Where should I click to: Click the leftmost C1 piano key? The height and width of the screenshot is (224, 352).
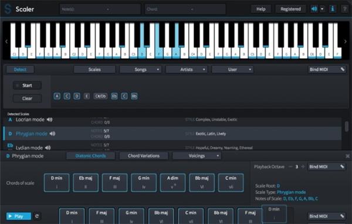pyautogui.click(x=14, y=52)
